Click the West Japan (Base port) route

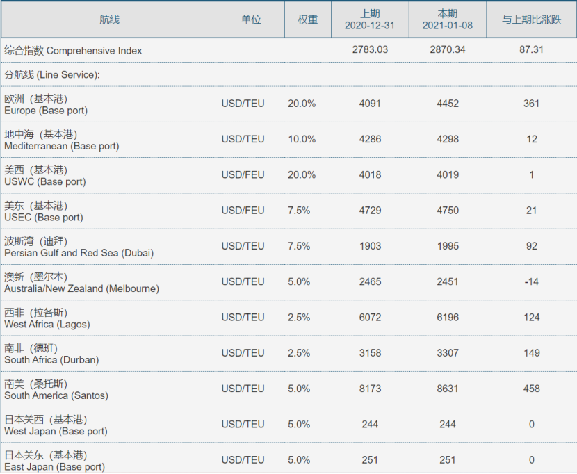pos(56,425)
